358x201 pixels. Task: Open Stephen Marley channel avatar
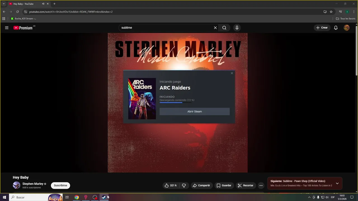coord(17,185)
